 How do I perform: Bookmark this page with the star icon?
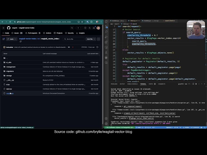[82, 22]
